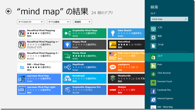Click the ¥400 price label
Viewport: 195px width, 110px height.
coord(121,36)
